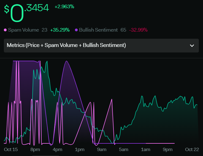Click the Spam Volume value 23
The image size is (203, 156).
(44, 30)
